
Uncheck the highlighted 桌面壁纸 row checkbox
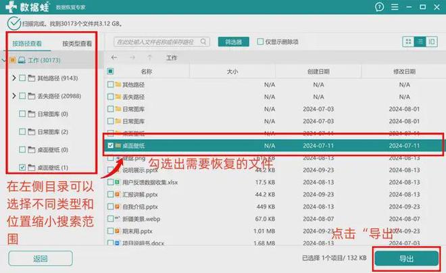[111, 145]
